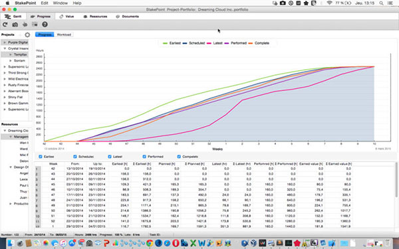Click the table's vertical scrollbar
Screen dimensions: 399x249
pyautogui.click(x=396, y=179)
